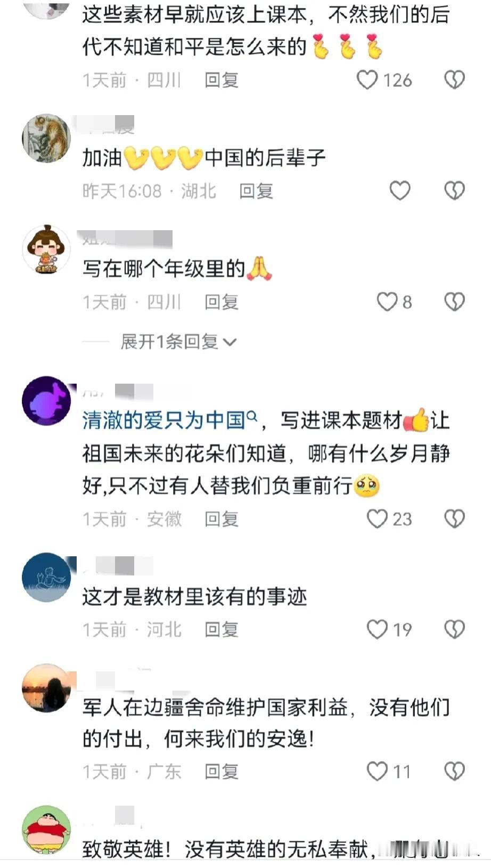Reply to the Guangdong comment about 军人
This screenshot has height=868, width=491.
coord(222,771)
